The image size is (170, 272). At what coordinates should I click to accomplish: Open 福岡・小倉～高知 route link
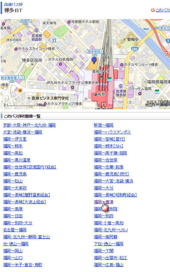pos(109,223)
